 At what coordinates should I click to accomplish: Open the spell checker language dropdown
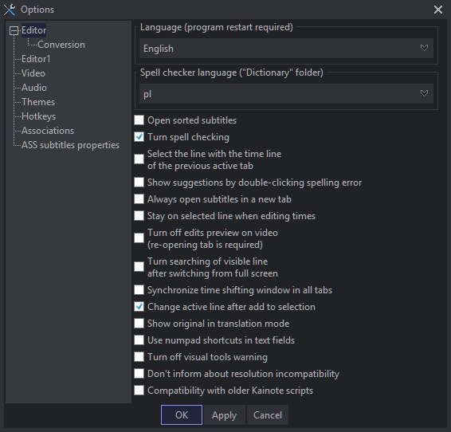click(286, 94)
